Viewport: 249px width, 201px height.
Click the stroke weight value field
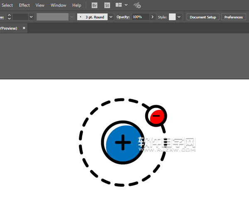(x=20, y=17)
